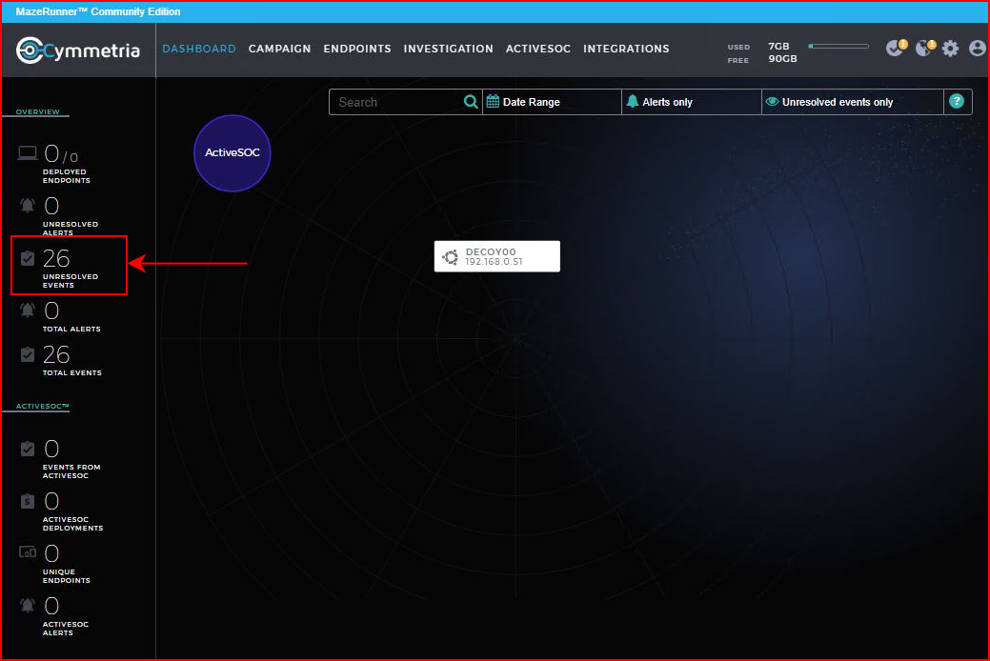Viewport: 990px width, 661px height.
Task: Click the bell icon in Alerts only
Action: pos(632,101)
